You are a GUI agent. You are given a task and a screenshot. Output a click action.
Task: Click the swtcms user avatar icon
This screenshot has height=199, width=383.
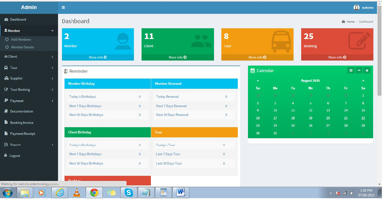pyautogui.click(x=356, y=8)
